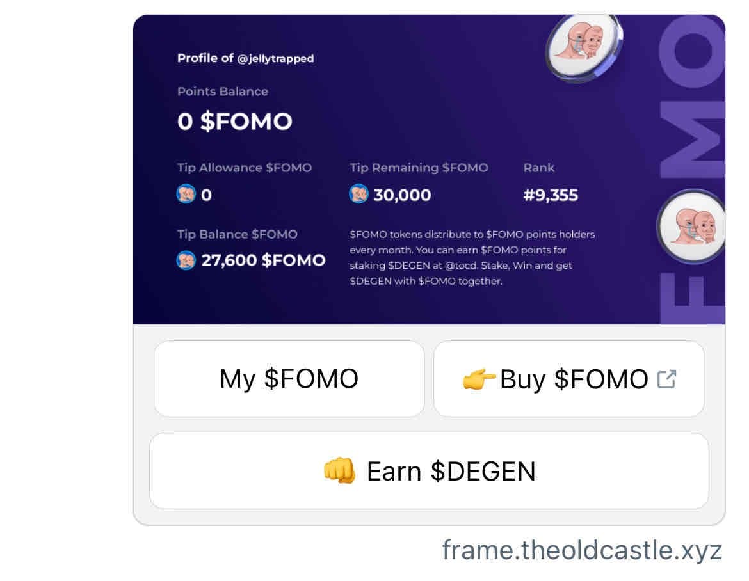Click the #9,355 rank value

[551, 195]
